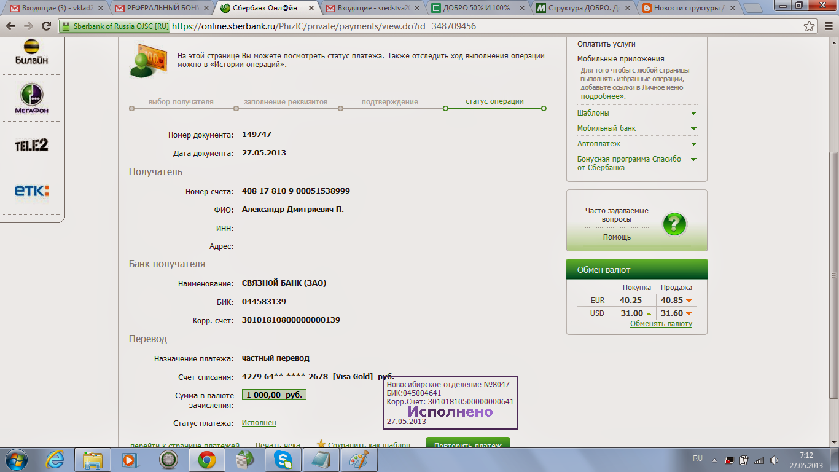Click the USD sale rate 31.60

(x=671, y=313)
